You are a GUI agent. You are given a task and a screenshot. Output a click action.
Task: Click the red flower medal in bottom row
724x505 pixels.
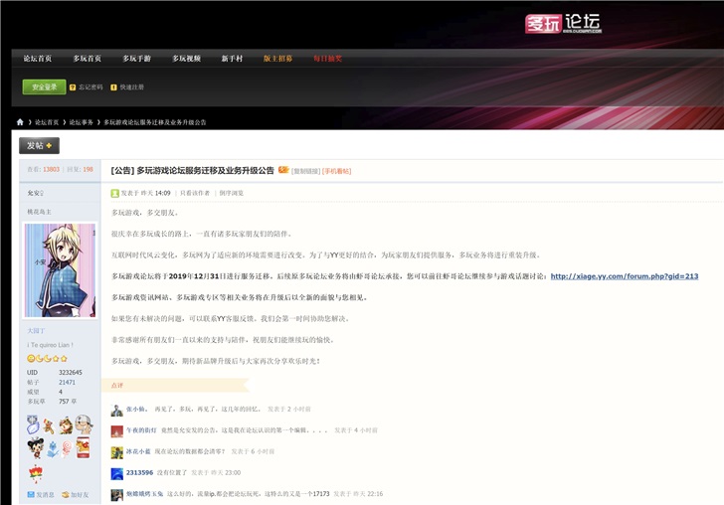36,473
